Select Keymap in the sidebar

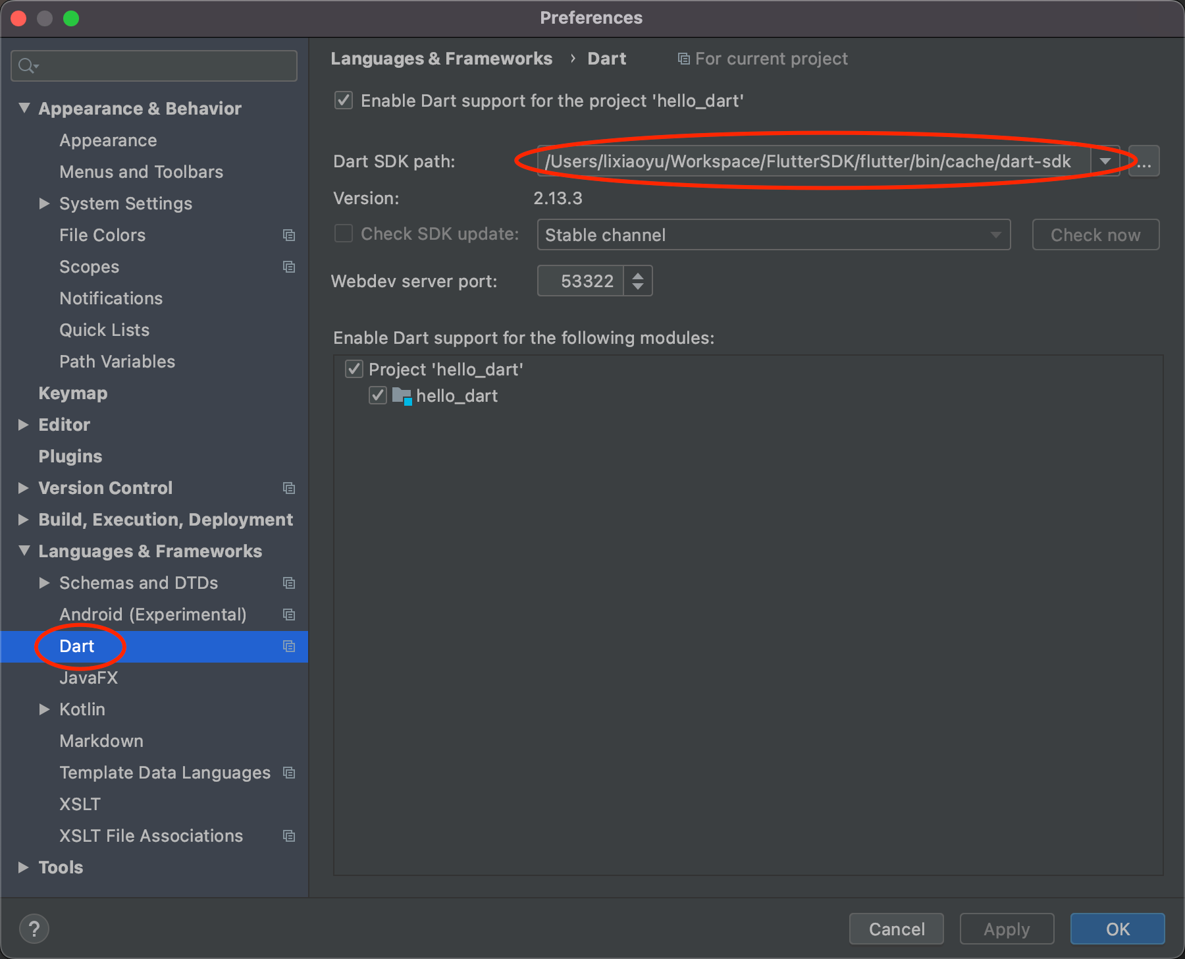[72, 393]
